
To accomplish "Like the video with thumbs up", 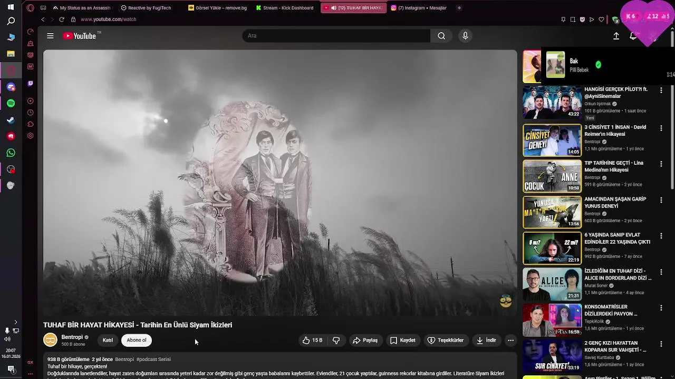I will click(312, 341).
